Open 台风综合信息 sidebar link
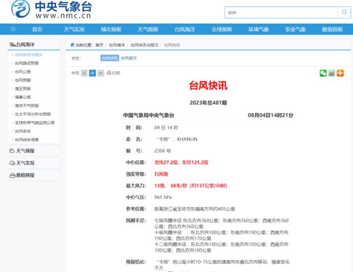The height and width of the screenshot is (272, 353). (x=27, y=140)
